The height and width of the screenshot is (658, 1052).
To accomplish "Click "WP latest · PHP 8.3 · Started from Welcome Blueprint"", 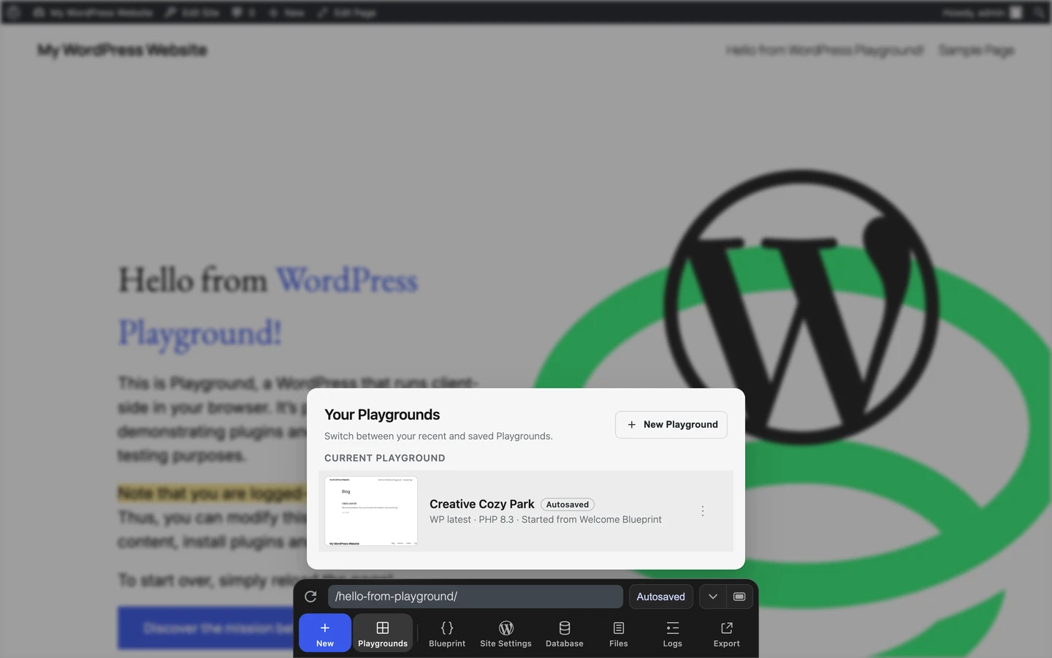I will tap(546, 520).
